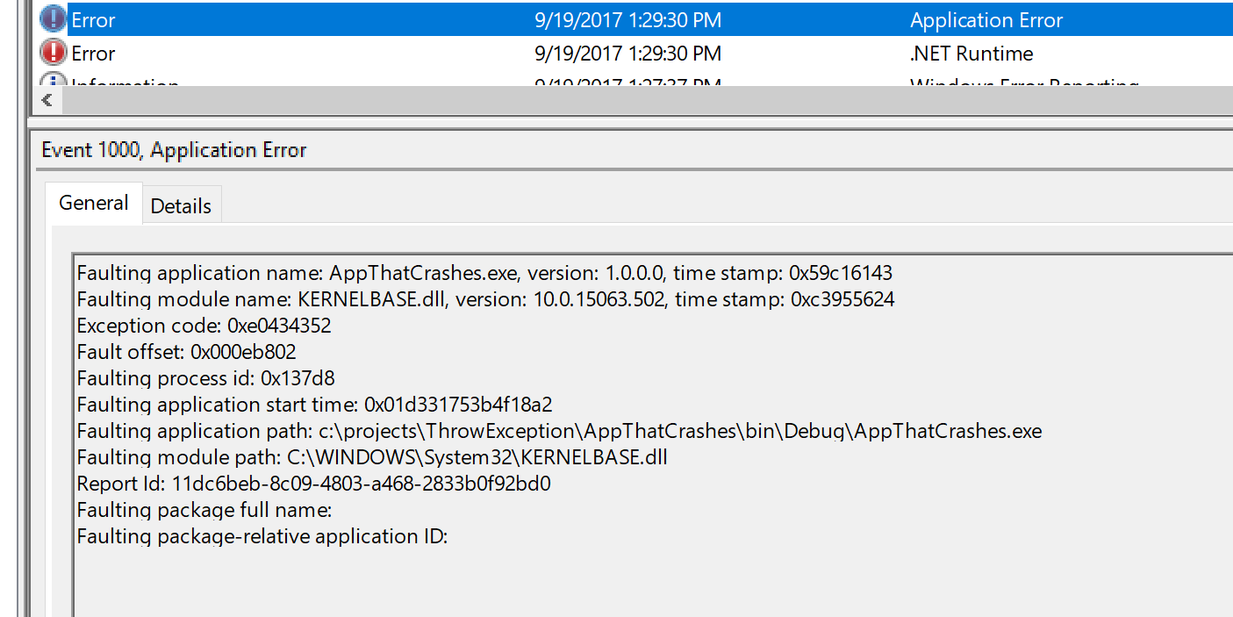Click the Error text of the second event row
The width and height of the screenshot is (1233, 617).
pos(92,53)
